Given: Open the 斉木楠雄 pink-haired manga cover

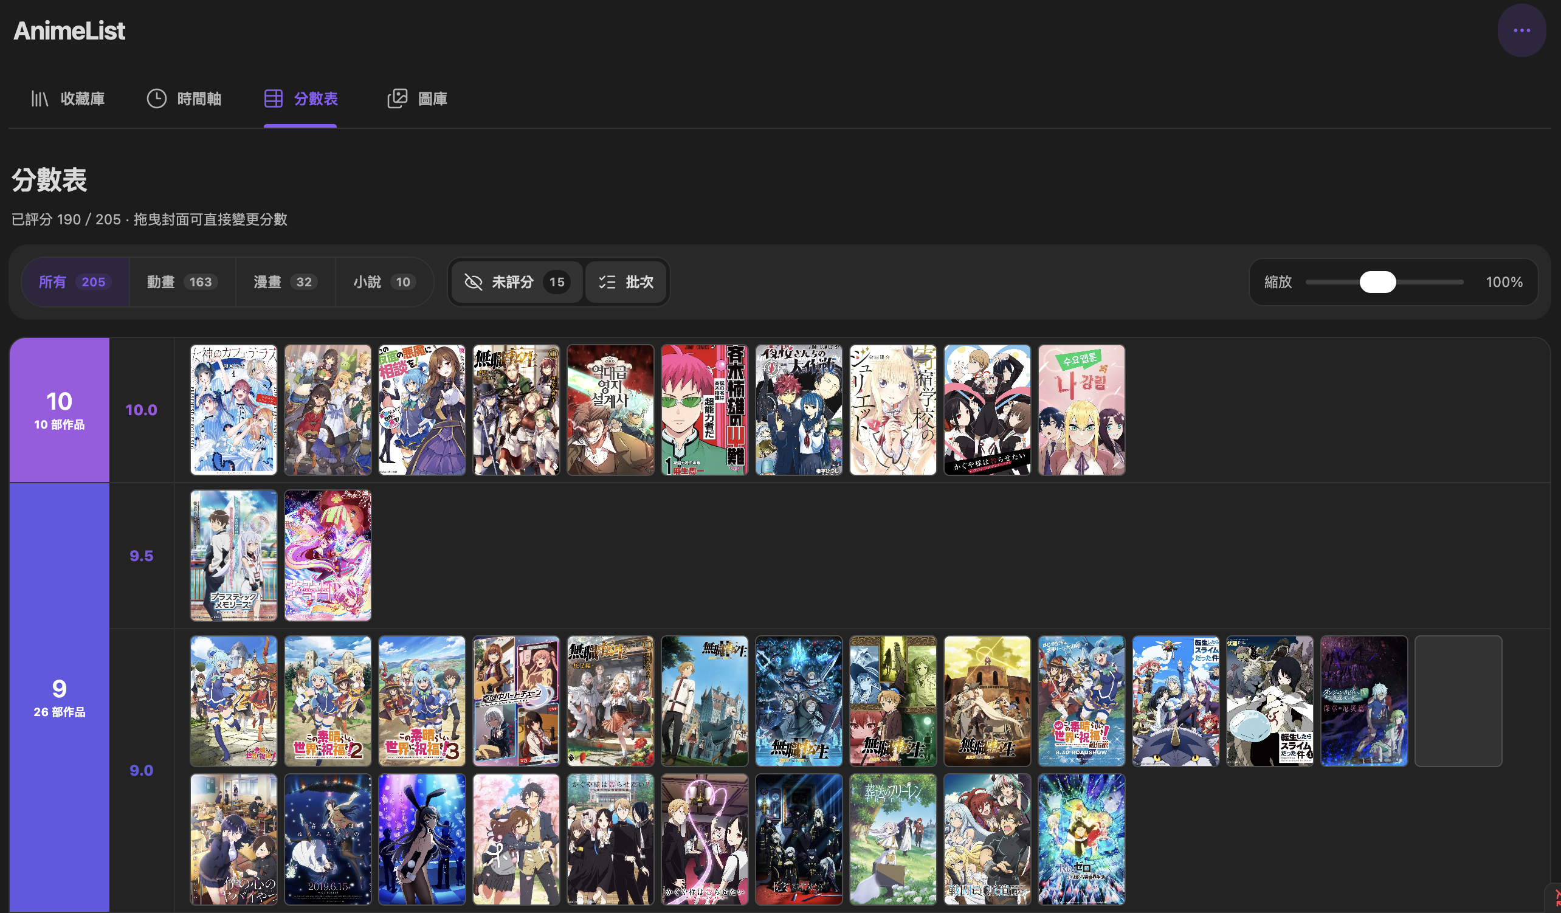Looking at the screenshot, I should [x=705, y=410].
